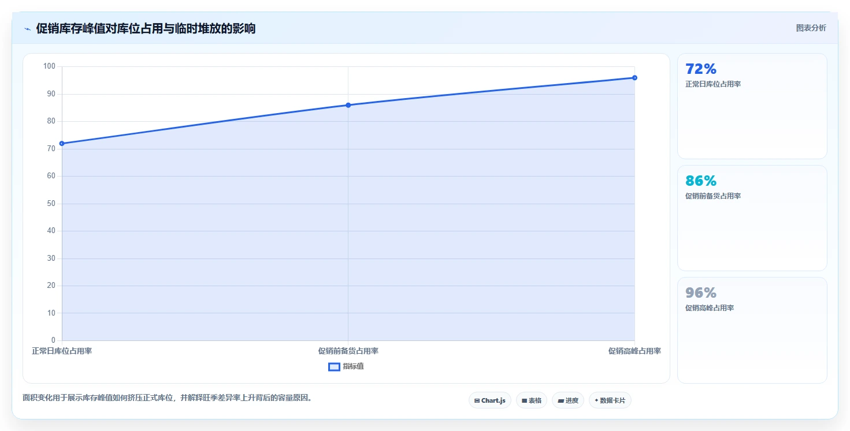Screen dimensions: 850x431
Task: Open the 图表分析 label in header
Action: coord(811,28)
